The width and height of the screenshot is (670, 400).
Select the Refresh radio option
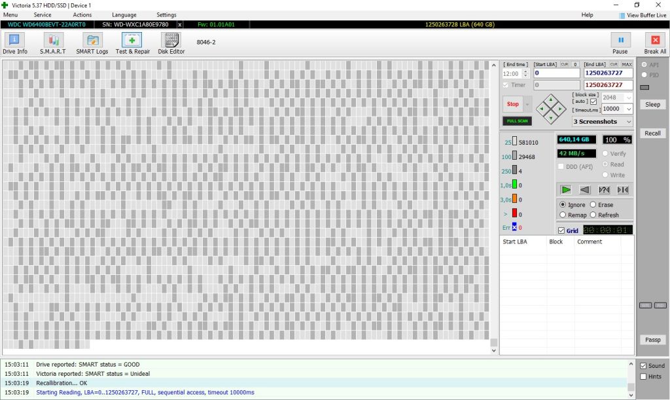593,215
